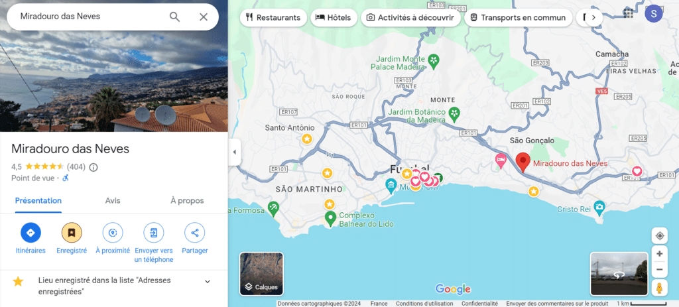Show more category chips with right arrow
The width and height of the screenshot is (679, 307).
coord(593,18)
